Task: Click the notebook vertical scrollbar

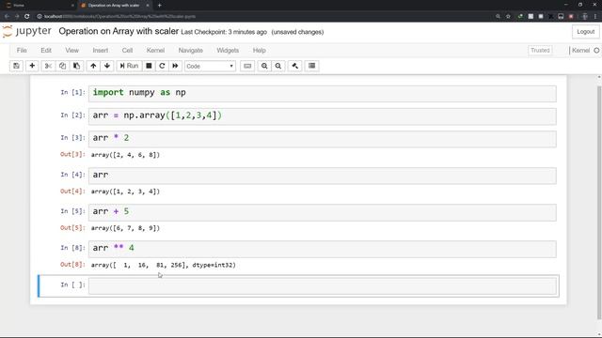Action: click(599, 203)
